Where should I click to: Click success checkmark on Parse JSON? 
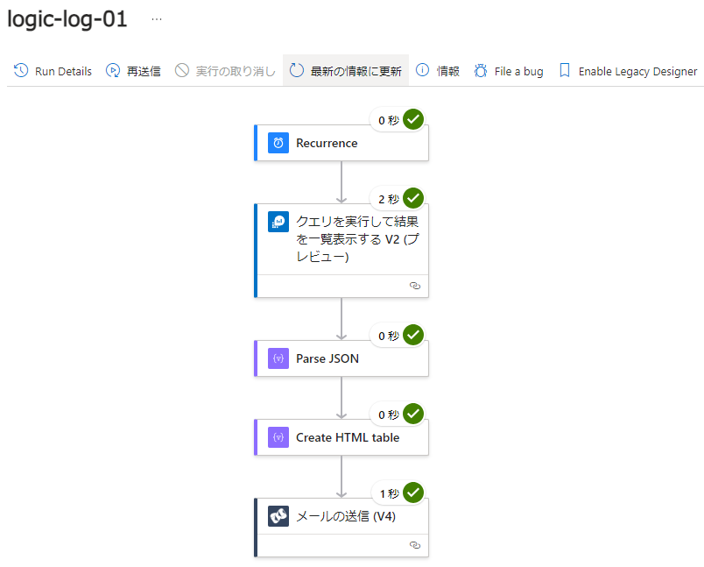click(x=413, y=335)
